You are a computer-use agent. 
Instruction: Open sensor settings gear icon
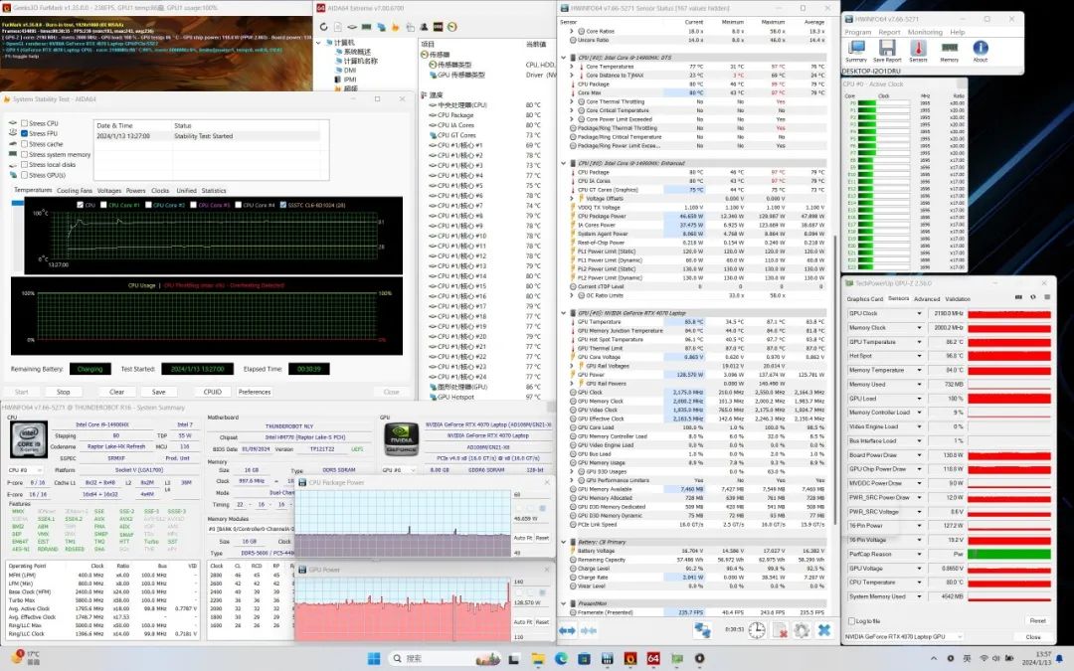click(802, 630)
